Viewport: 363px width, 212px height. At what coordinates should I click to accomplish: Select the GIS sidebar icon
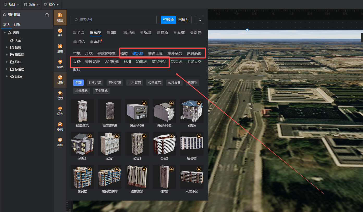point(60,32)
